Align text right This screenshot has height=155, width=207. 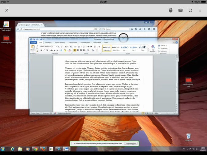coord(81,50)
